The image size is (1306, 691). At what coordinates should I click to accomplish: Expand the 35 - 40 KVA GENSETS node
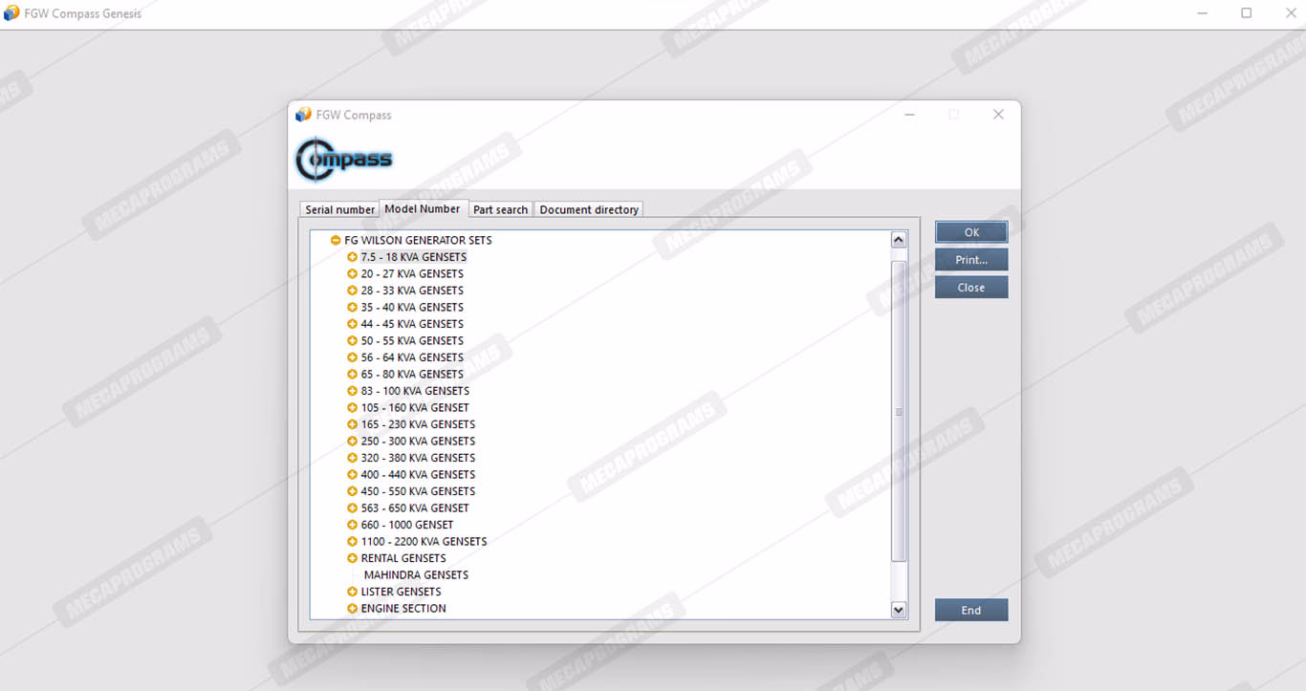352,308
